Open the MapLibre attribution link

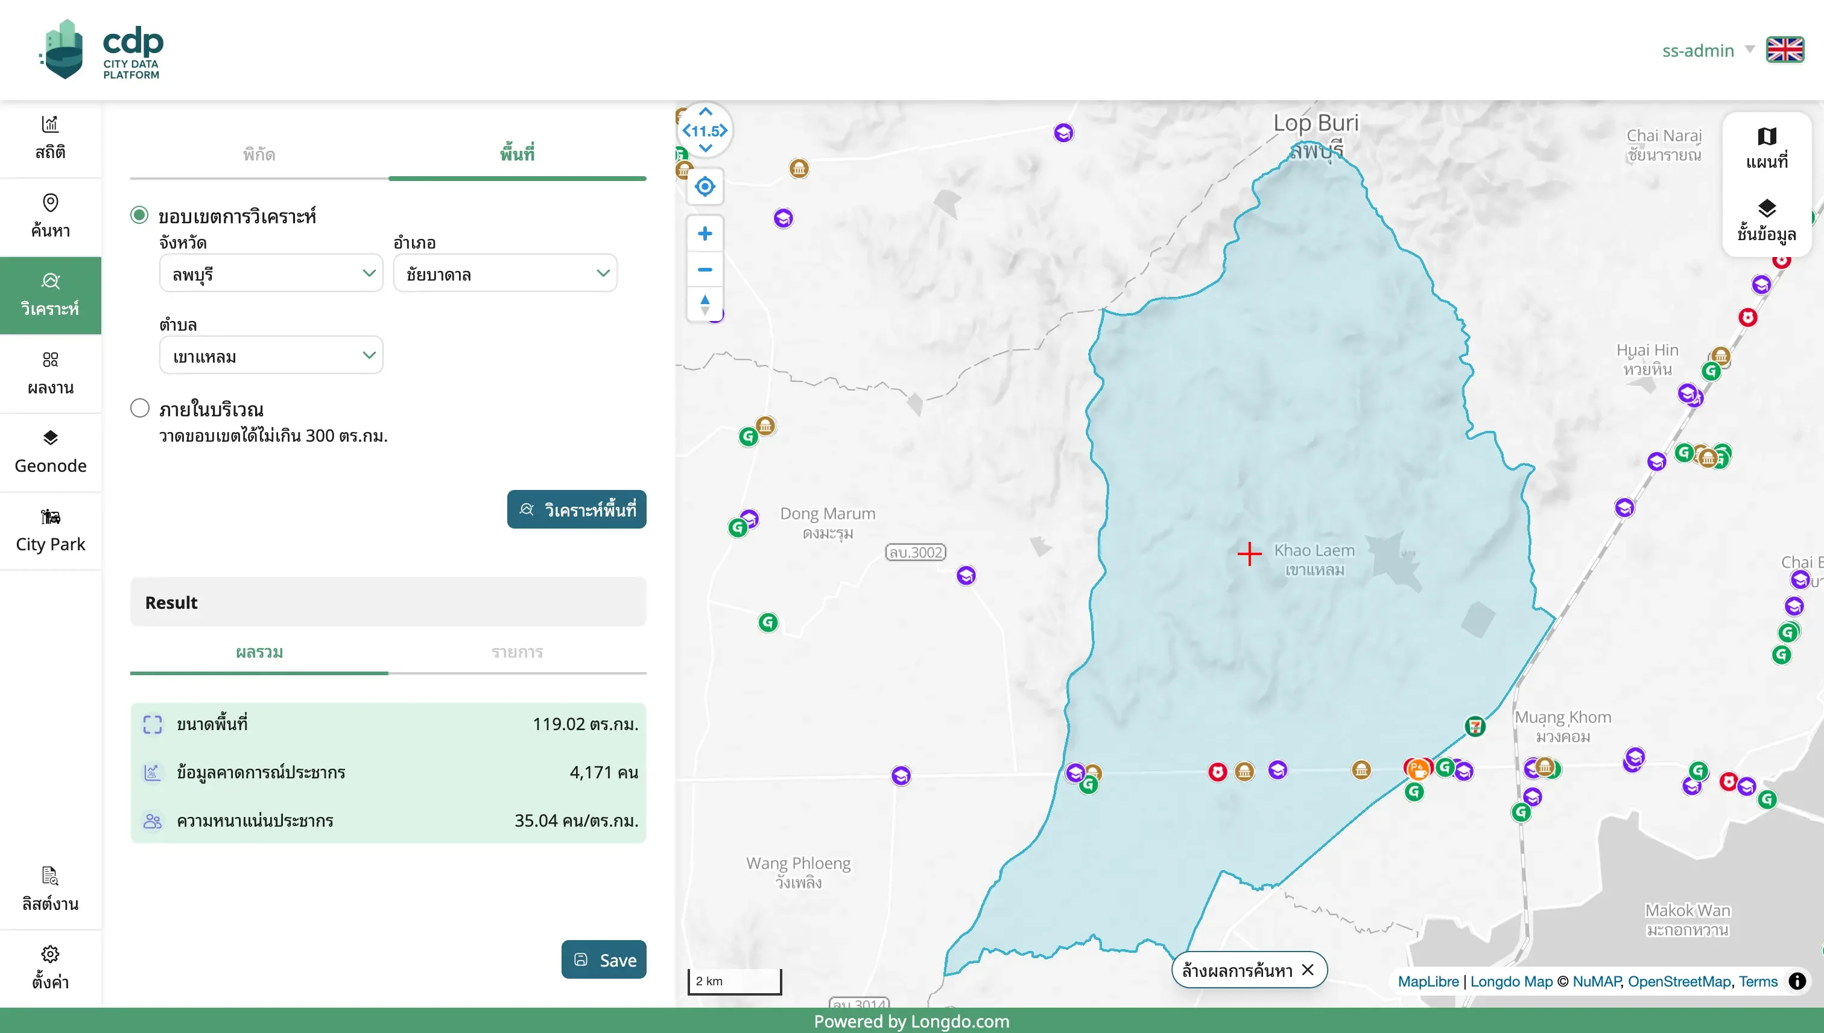pyautogui.click(x=1428, y=981)
